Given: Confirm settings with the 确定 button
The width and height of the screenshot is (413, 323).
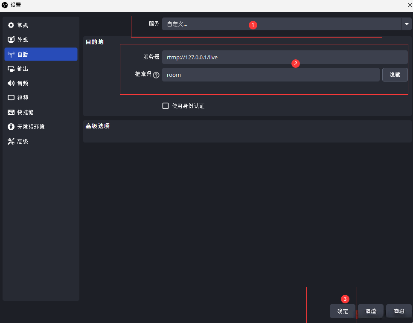Looking at the screenshot, I should coord(342,311).
